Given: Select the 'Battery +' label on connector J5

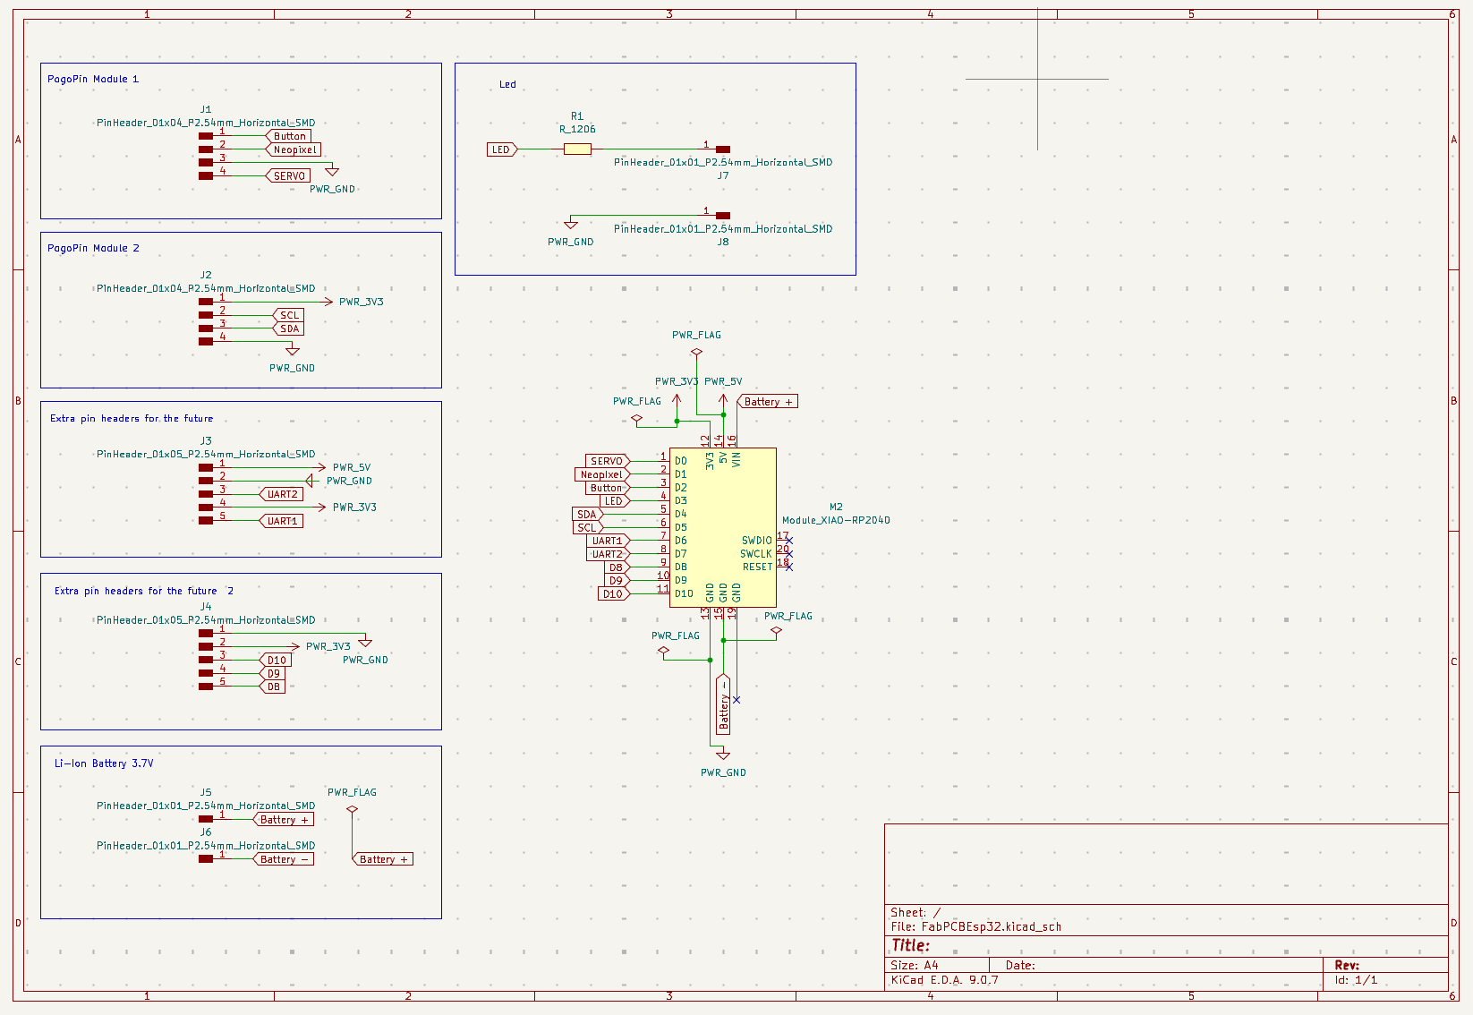Looking at the screenshot, I should point(284,819).
